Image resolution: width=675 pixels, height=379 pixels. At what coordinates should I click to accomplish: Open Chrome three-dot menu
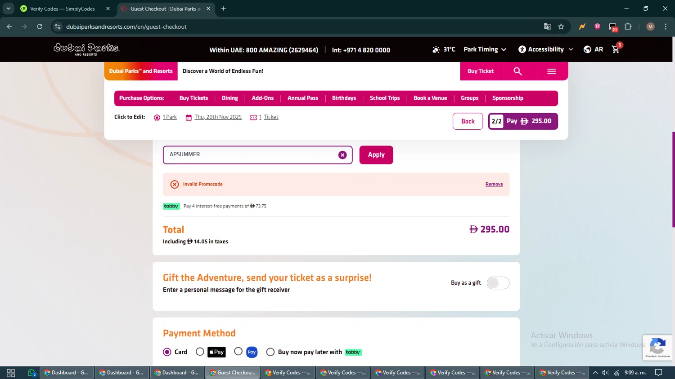pyautogui.click(x=666, y=26)
